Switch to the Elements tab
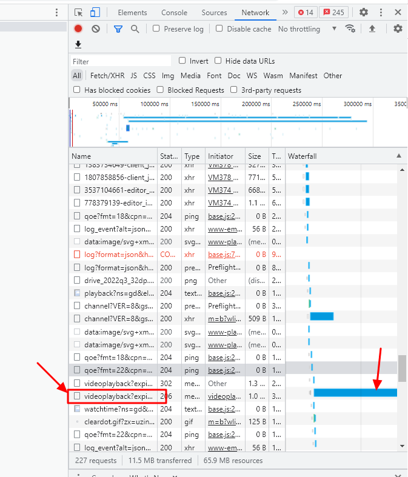 coord(132,13)
